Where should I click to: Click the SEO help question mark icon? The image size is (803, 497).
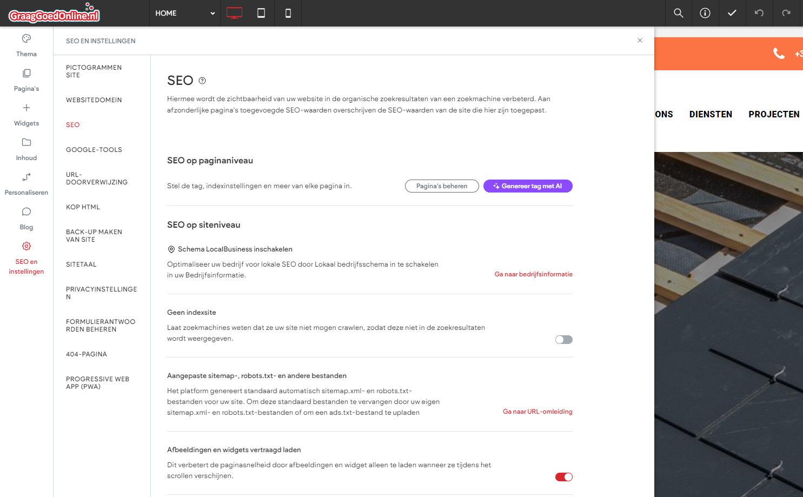coord(202,81)
